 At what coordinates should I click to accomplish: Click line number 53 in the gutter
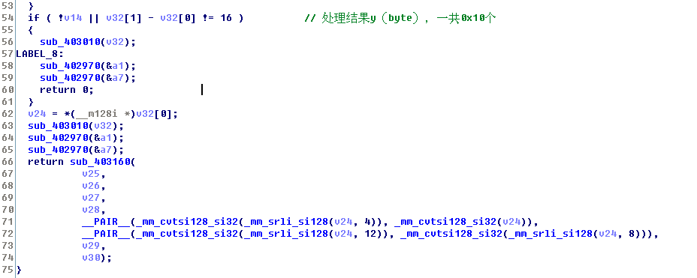pyautogui.click(x=8, y=6)
